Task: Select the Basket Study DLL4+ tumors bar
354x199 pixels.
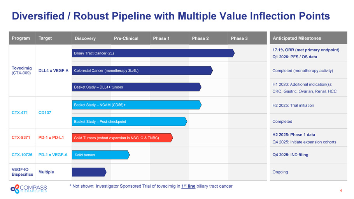Action: [x=136, y=87]
